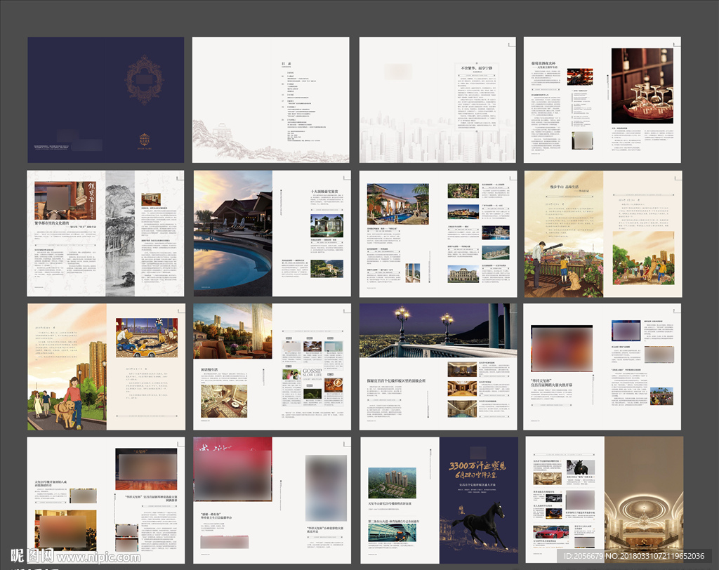This screenshot has width=719, height=570.
Task: Click the black horse on the navy poster
Action: (480, 526)
